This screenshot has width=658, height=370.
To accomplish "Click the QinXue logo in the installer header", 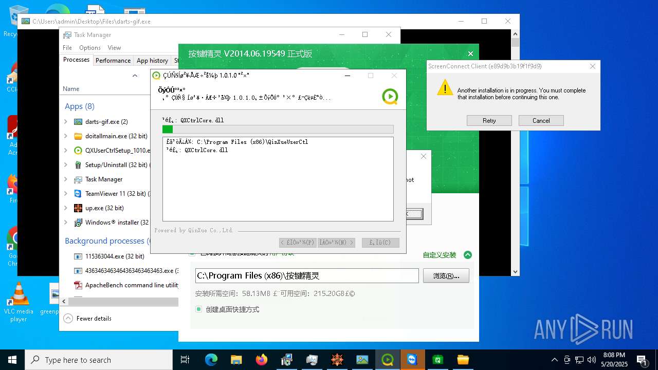I will pyautogui.click(x=390, y=96).
